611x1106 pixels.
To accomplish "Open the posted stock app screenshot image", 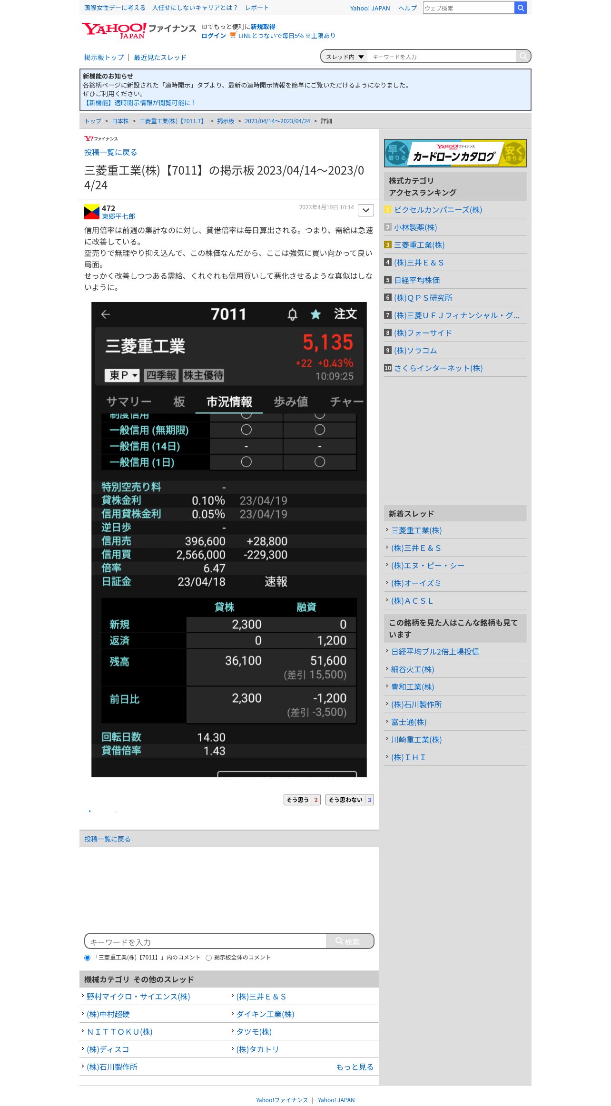I will (x=229, y=539).
